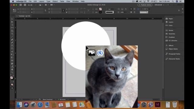The height and width of the screenshot is (109, 194).
Task: Choose a reference point in the locator grid
Action: click(x=15, y=11)
